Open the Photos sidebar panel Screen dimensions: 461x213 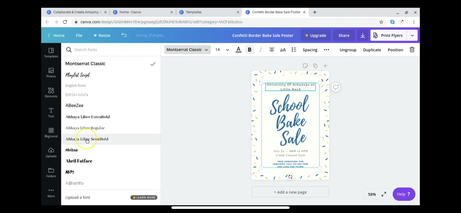51,73
